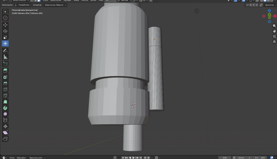Select the Inset Faces tool
The height and width of the screenshot is (159, 277).
tap(5, 77)
